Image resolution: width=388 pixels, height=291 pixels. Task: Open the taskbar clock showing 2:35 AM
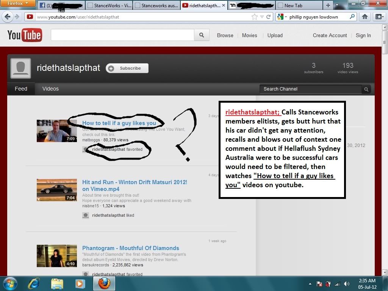367,284
